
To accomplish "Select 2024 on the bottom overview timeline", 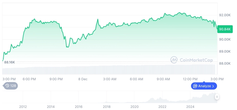I will point(190,107).
